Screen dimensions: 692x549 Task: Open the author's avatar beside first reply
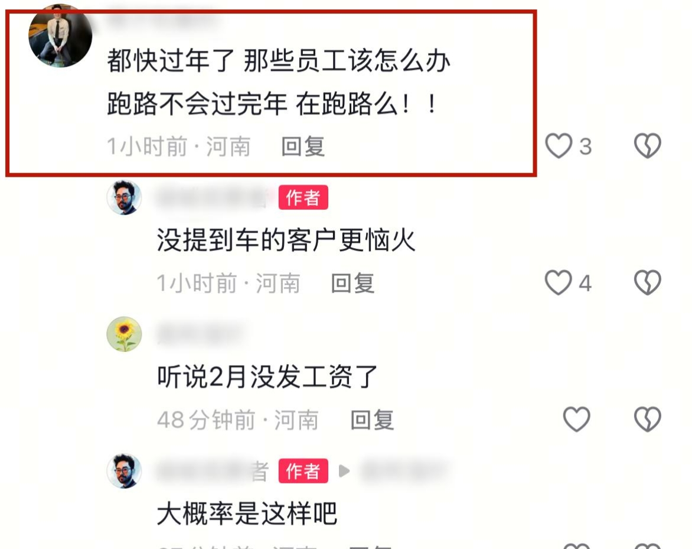point(124,197)
